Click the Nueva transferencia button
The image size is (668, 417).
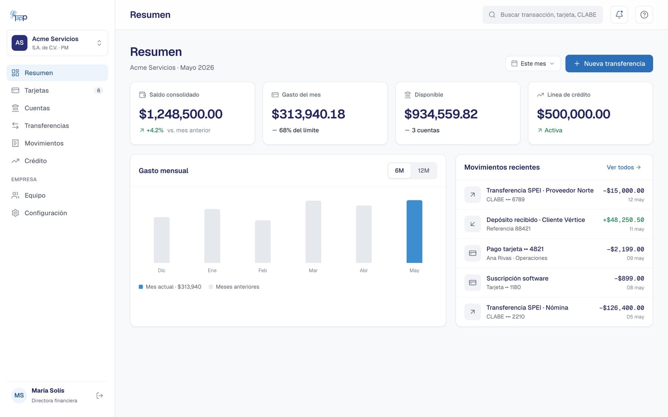(609, 63)
